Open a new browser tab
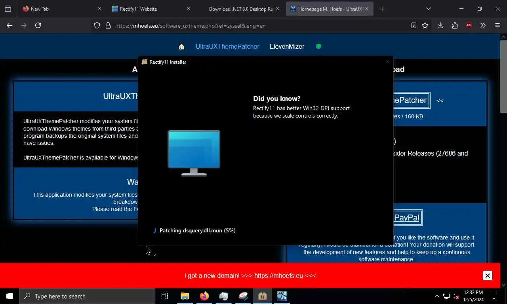The width and height of the screenshot is (507, 304). (382, 9)
